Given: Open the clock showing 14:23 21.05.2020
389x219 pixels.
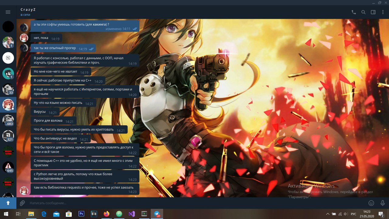Looking at the screenshot, I should pyautogui.click(x=367, y=214).
